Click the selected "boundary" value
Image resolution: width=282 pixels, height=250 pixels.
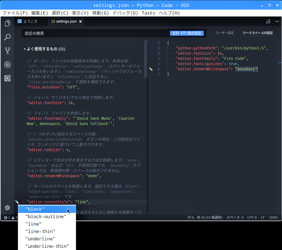[246, 69]
